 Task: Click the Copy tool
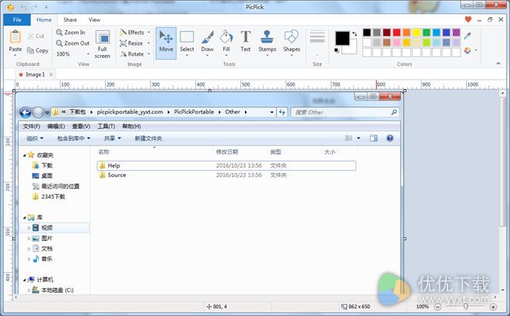click(x=38, y=51)
